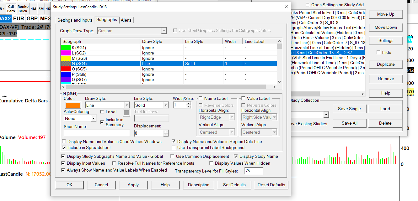Toggle the Include in Summary checkbox
418x201 pixels.
click(102, 122)
